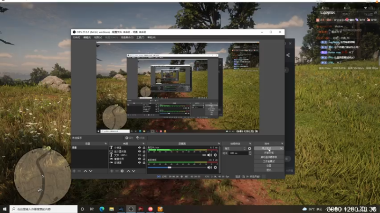Click the 桌面音频 volume slider handle
This screenshot has width=380, height=213.
170,168
